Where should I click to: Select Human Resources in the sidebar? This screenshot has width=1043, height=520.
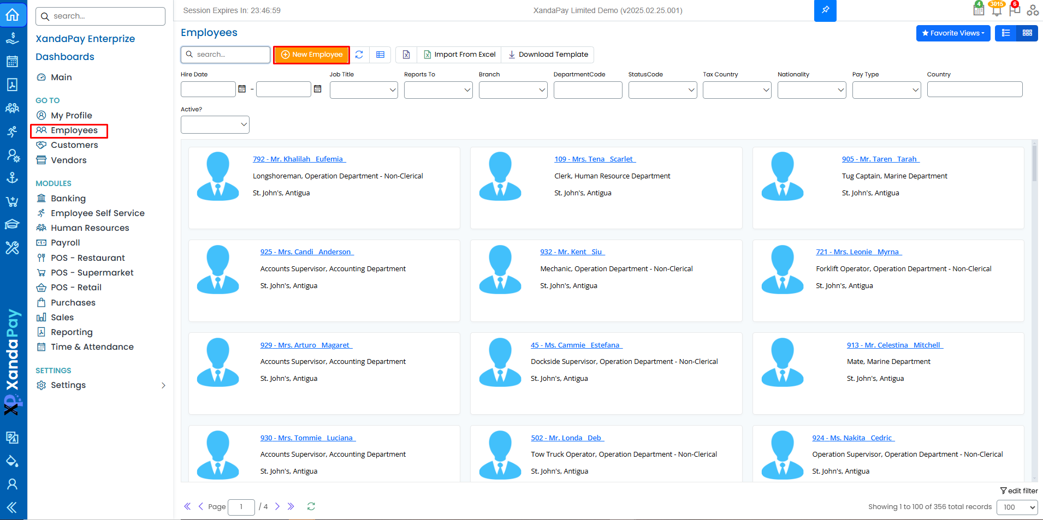pos(90,228)
